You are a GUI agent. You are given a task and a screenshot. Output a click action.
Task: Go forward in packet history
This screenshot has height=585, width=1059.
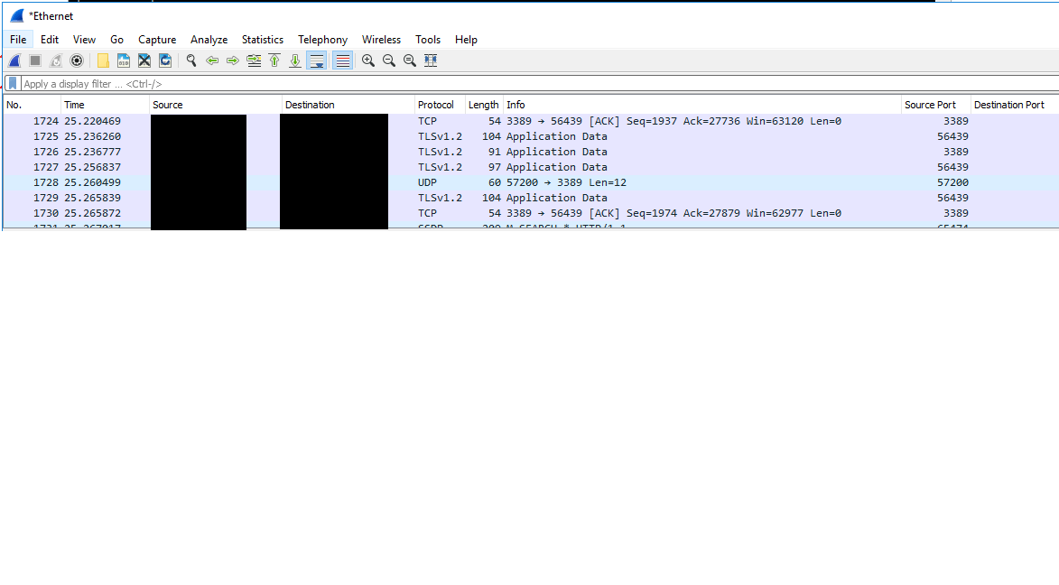pos(233,60)
